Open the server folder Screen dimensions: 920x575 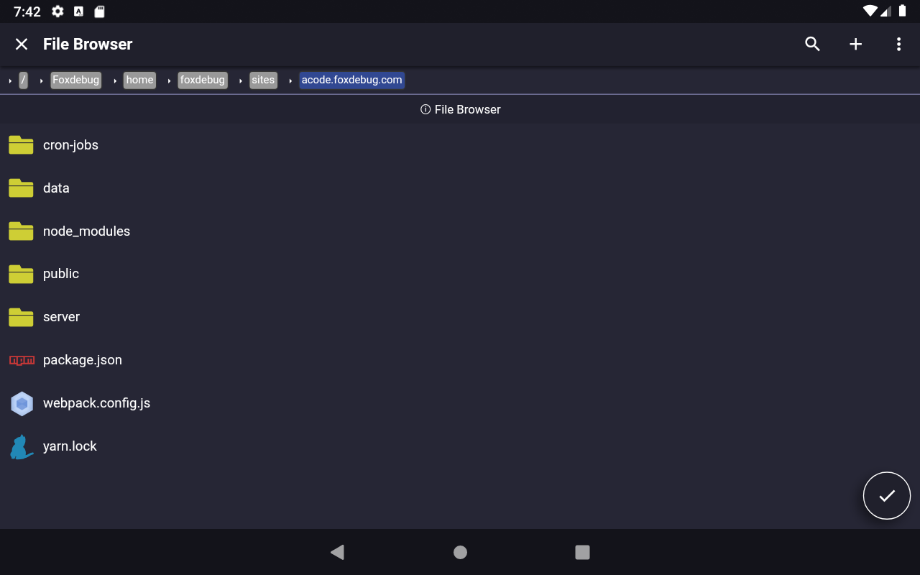point(61,317)
